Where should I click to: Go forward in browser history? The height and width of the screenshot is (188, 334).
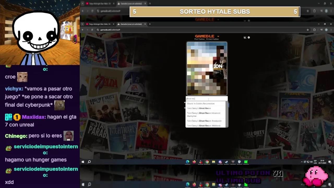click(x=87, y=30)
